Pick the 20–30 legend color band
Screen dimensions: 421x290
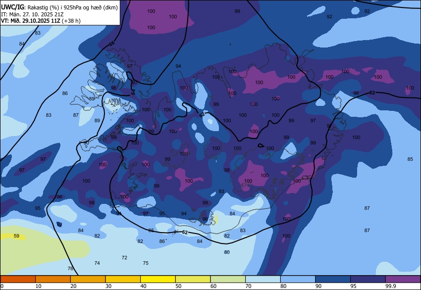(x=88, y=279)
